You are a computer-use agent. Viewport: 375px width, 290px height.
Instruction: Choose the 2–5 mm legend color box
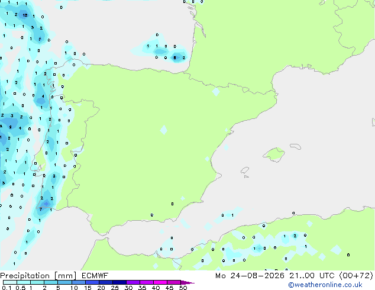(51, 282)
